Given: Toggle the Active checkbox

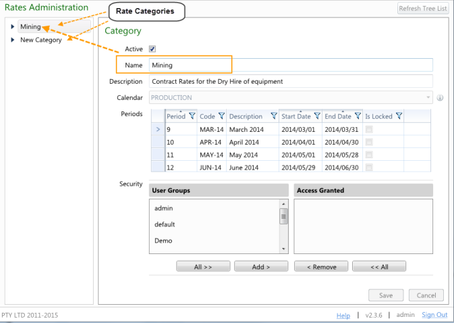Looking at the screenshot, I should (x=152, y=49).
